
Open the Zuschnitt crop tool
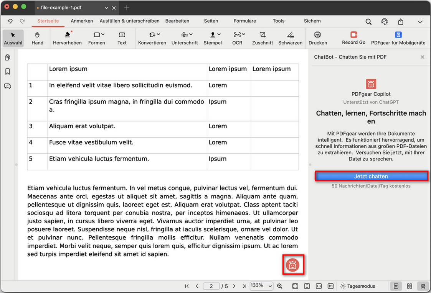point(263,38)
